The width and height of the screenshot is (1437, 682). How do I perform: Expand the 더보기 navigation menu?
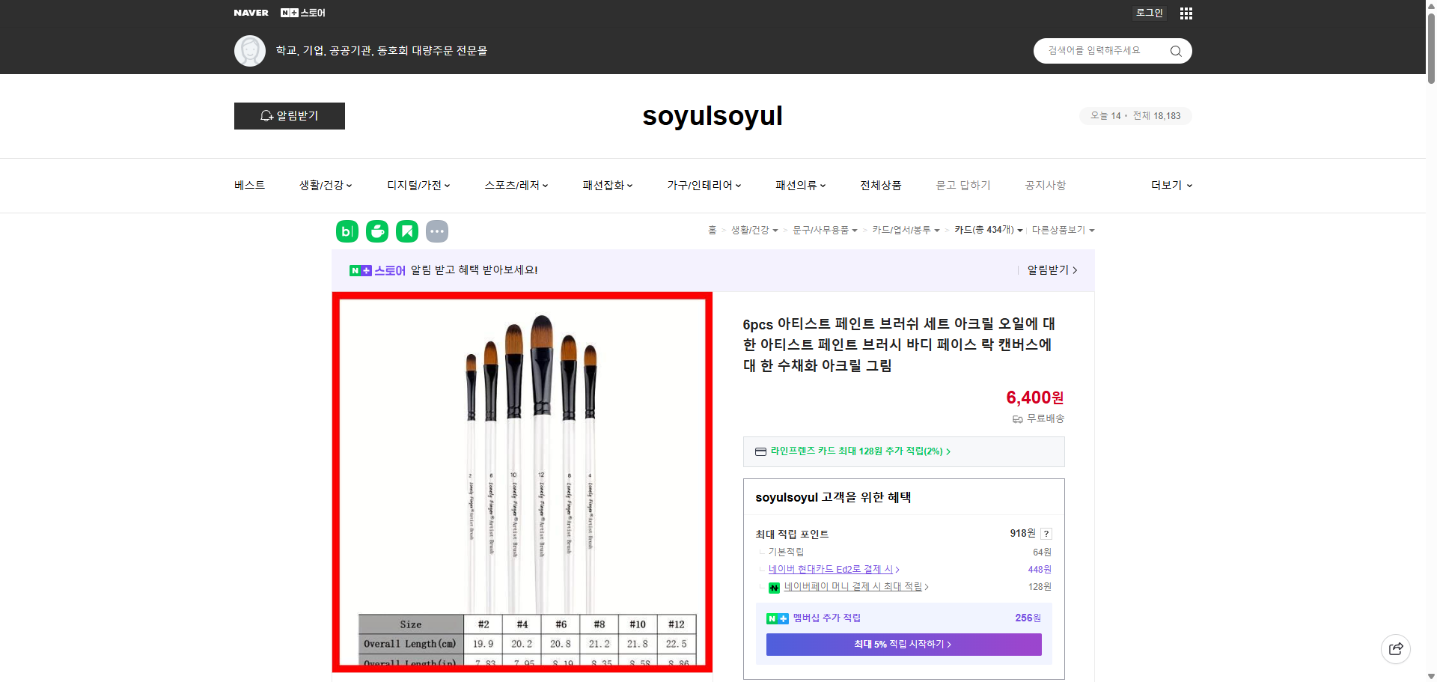[x=1171, y=185]
